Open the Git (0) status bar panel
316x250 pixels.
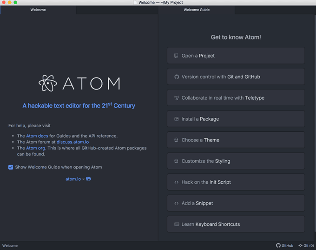pyautogui.click(x=306, y=245)
